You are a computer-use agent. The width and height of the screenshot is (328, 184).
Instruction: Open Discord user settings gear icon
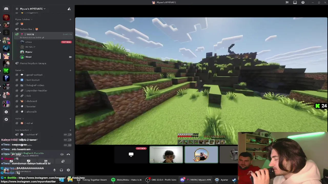click(x=68, y=170)
